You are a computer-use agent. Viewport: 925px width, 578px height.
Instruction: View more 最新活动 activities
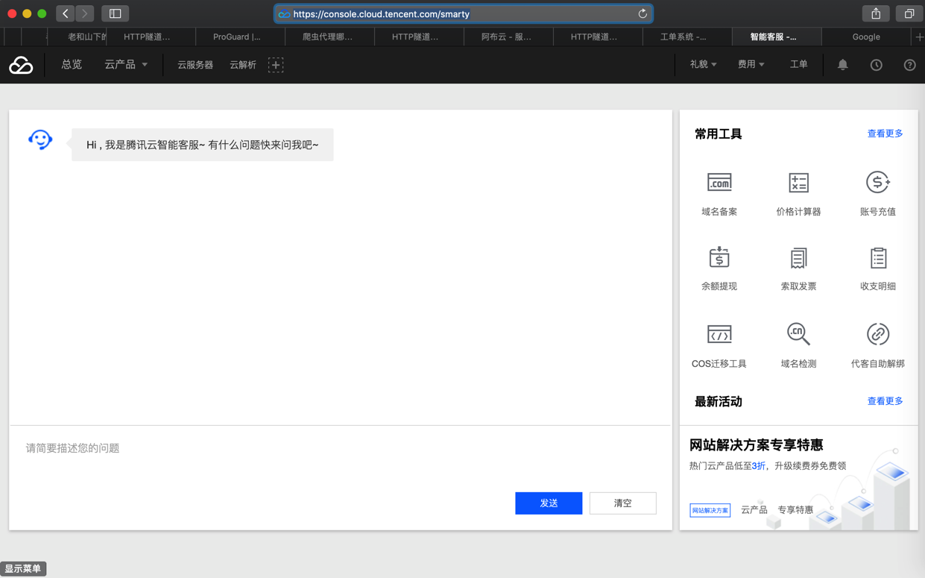pyautogui.click(x=885, y=401)
